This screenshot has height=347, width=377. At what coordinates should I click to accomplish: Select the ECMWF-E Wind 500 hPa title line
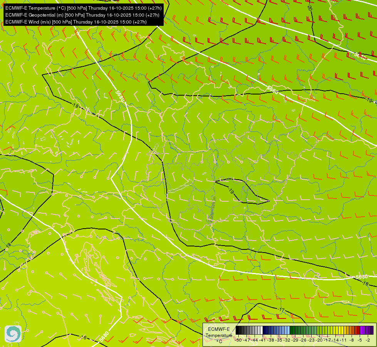(x=76, y=22)
